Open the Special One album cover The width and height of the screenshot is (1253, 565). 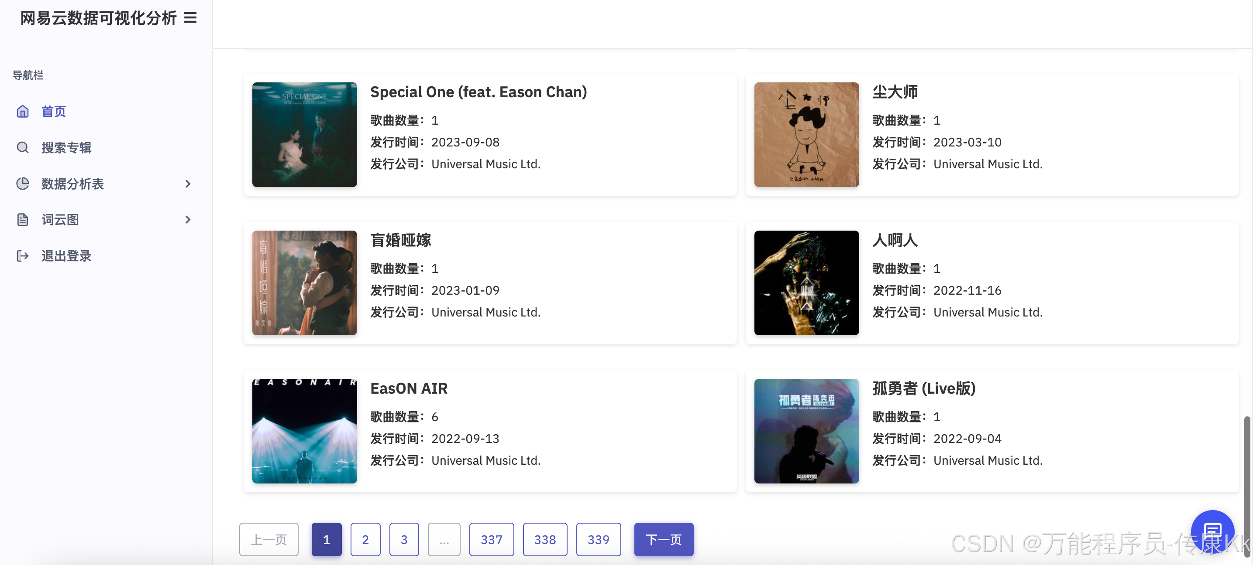point(304,135)
